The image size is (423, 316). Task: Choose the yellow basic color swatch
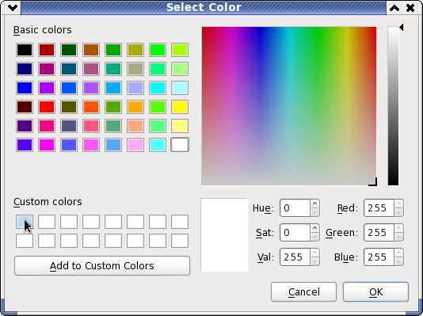[180, 107]
